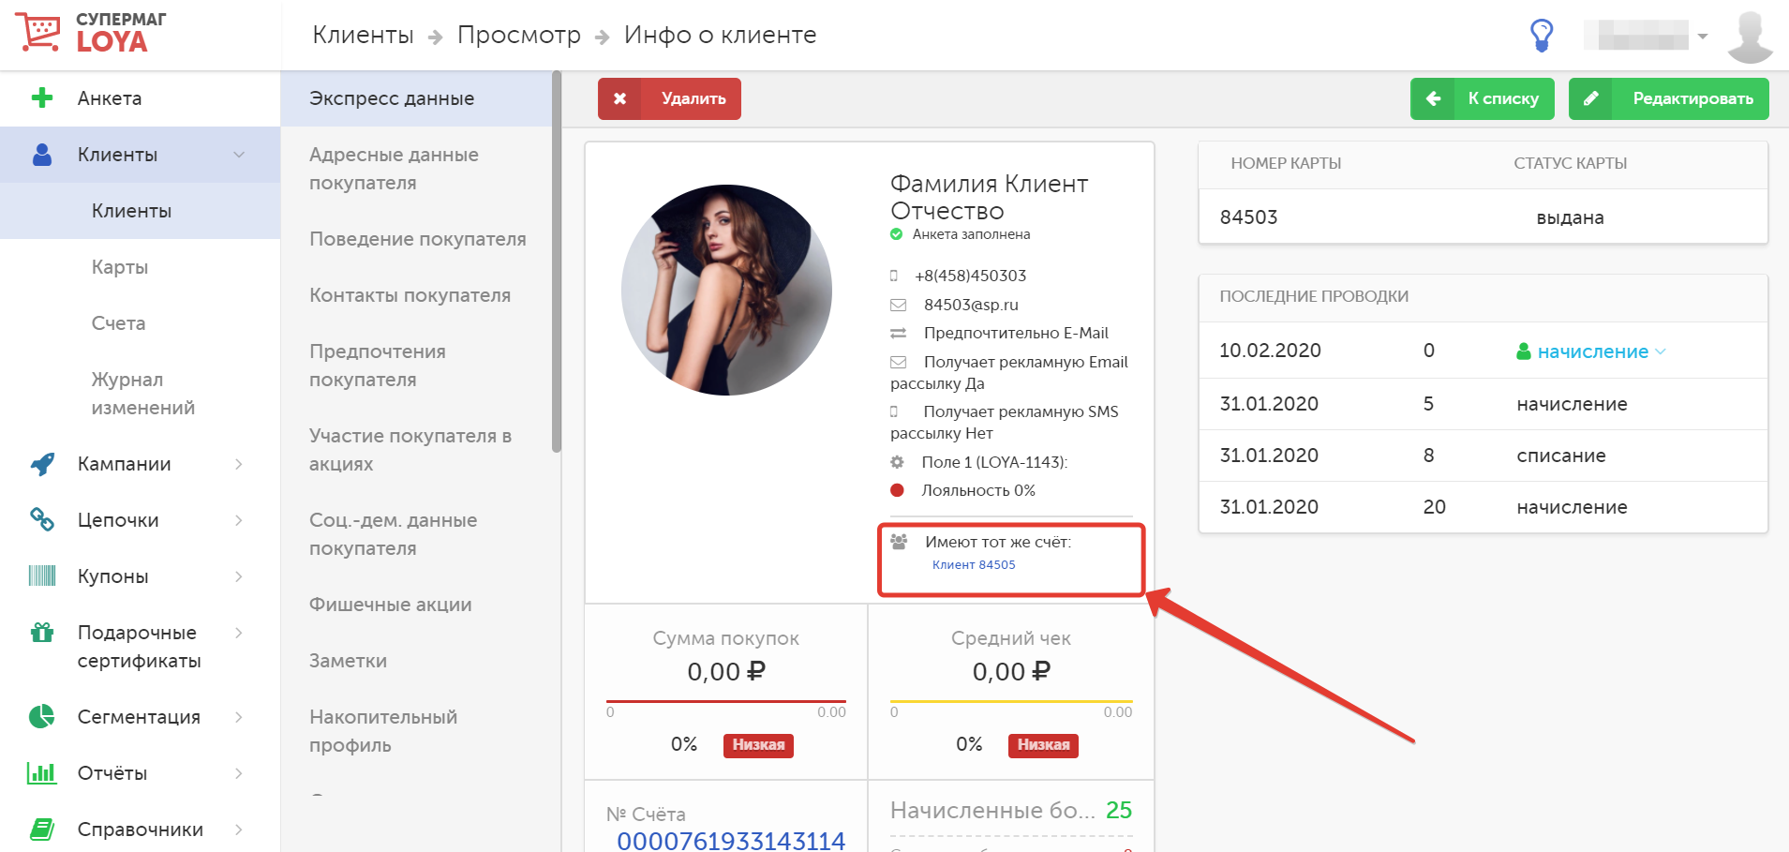The height and width of the screenshot is (852, 1789).
Task: Click the rocket icon for Кампании
Action: click(x=42, y=464)
